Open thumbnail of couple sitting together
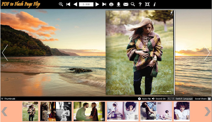 [89, 111]
